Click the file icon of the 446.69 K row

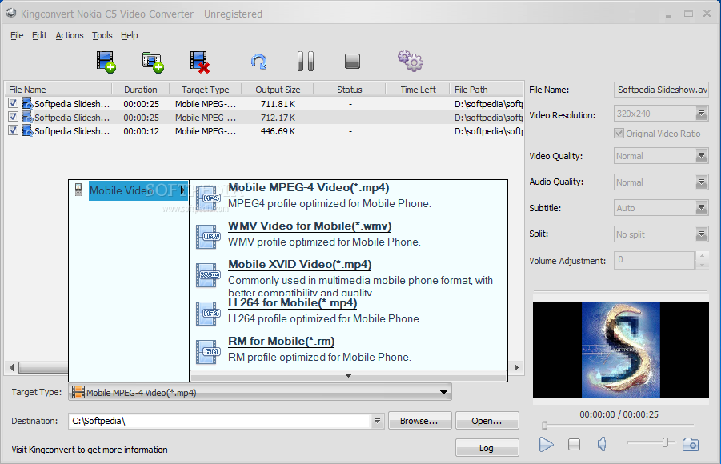(27, 131)
